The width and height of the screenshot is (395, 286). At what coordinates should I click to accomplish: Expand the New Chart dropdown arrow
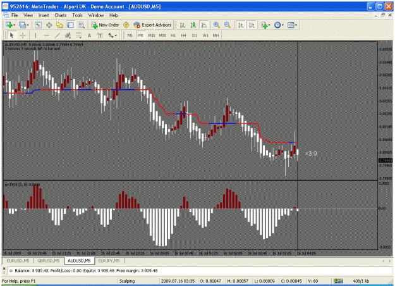tap(15, 25)
